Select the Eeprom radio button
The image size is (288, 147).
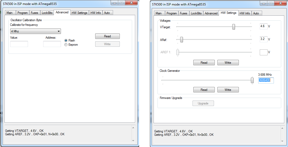(x=66, y=45)
